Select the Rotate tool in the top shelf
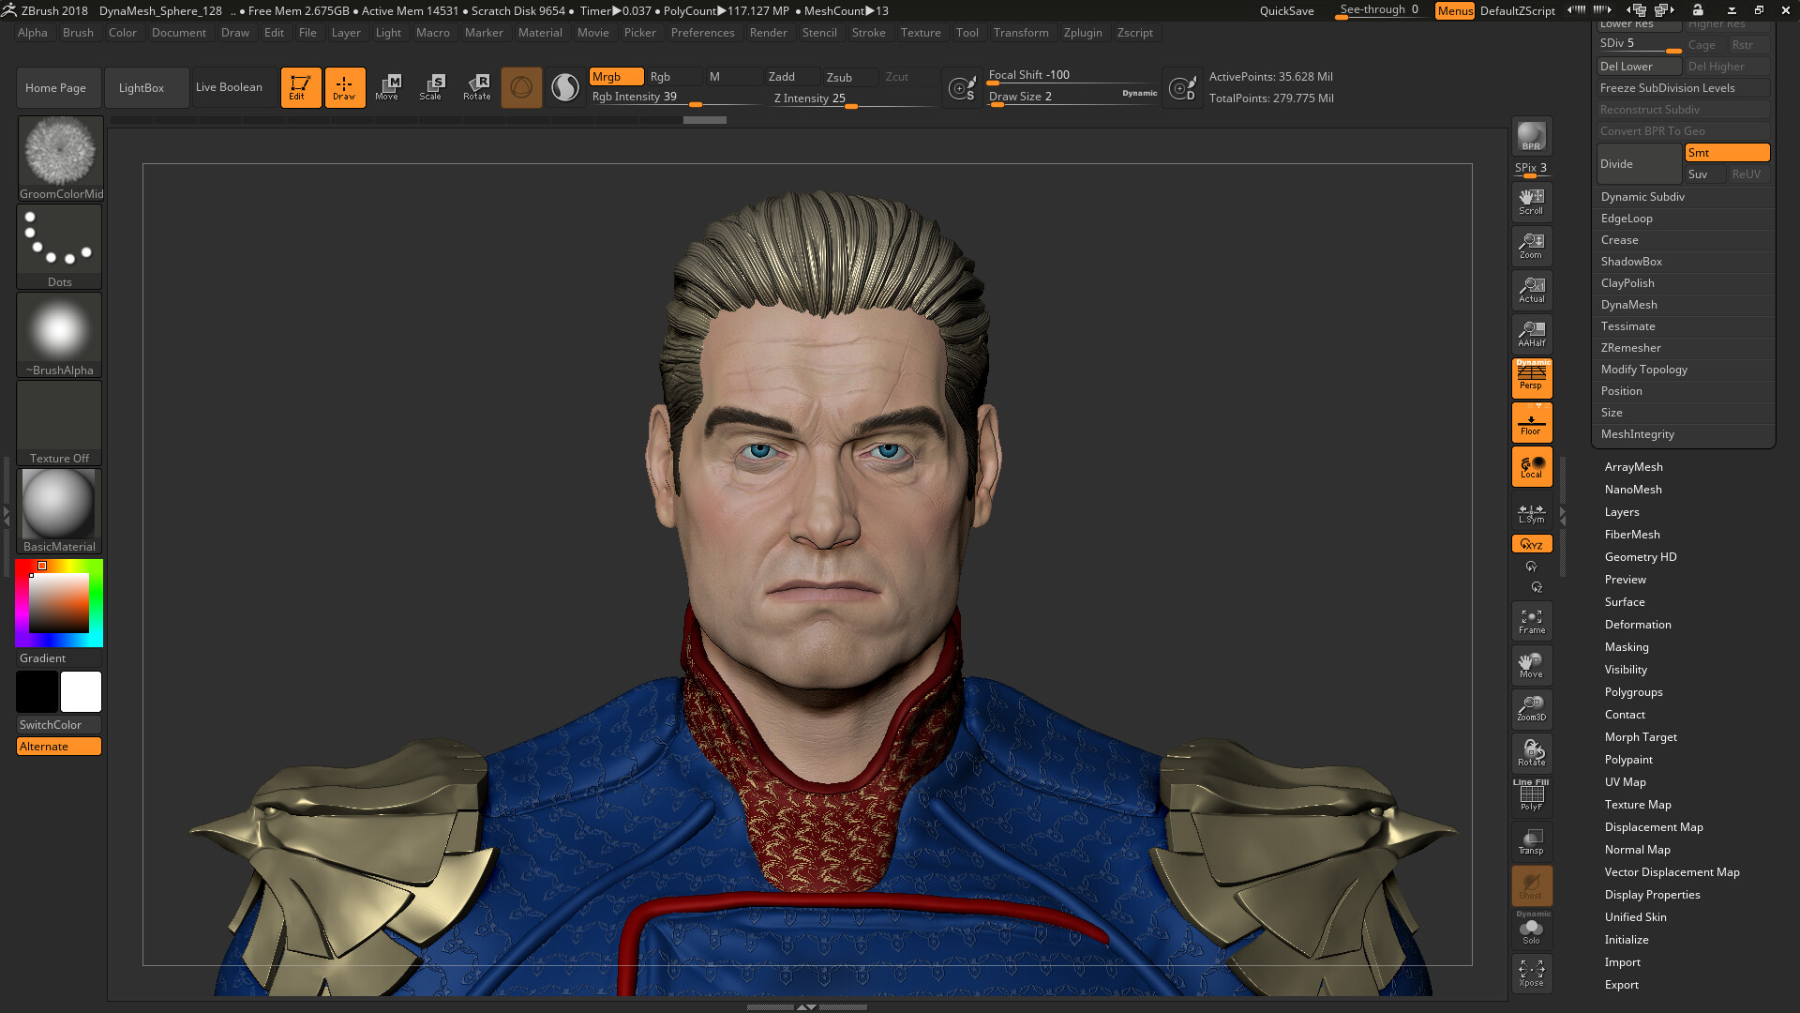Image resolution: width=1800 pixels, height=1013 pixels. coord(477,87)
